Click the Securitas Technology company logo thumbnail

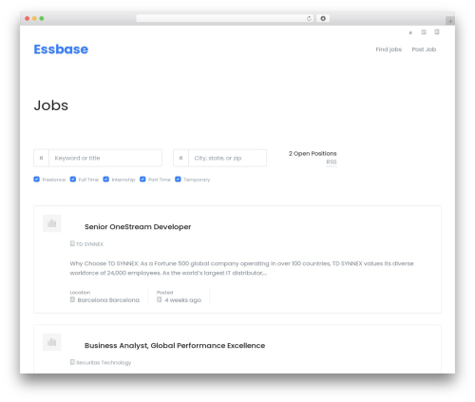(52, 342)
